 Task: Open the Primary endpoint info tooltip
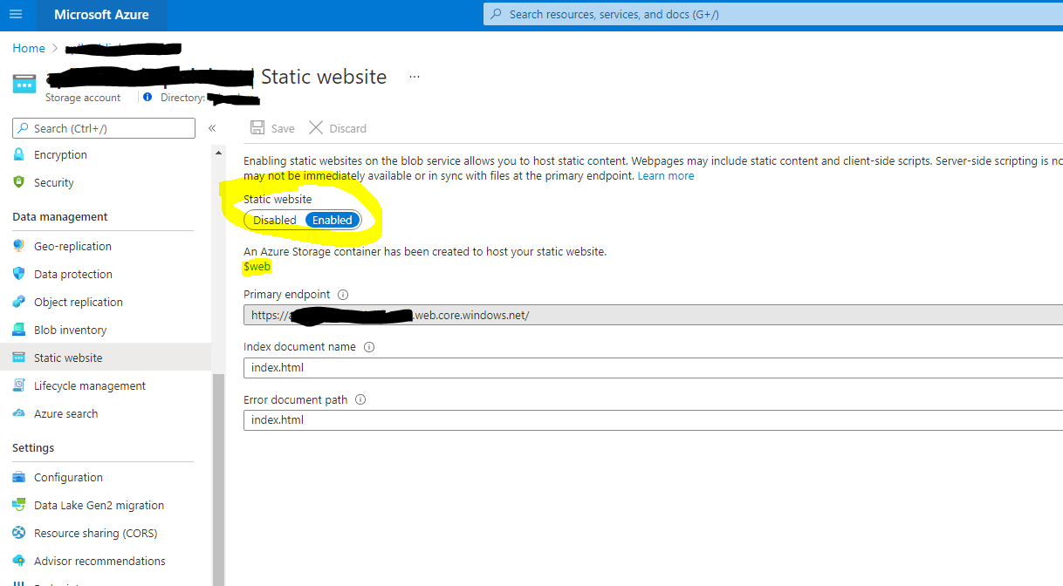pyautogui.click(x=343, y=295)
